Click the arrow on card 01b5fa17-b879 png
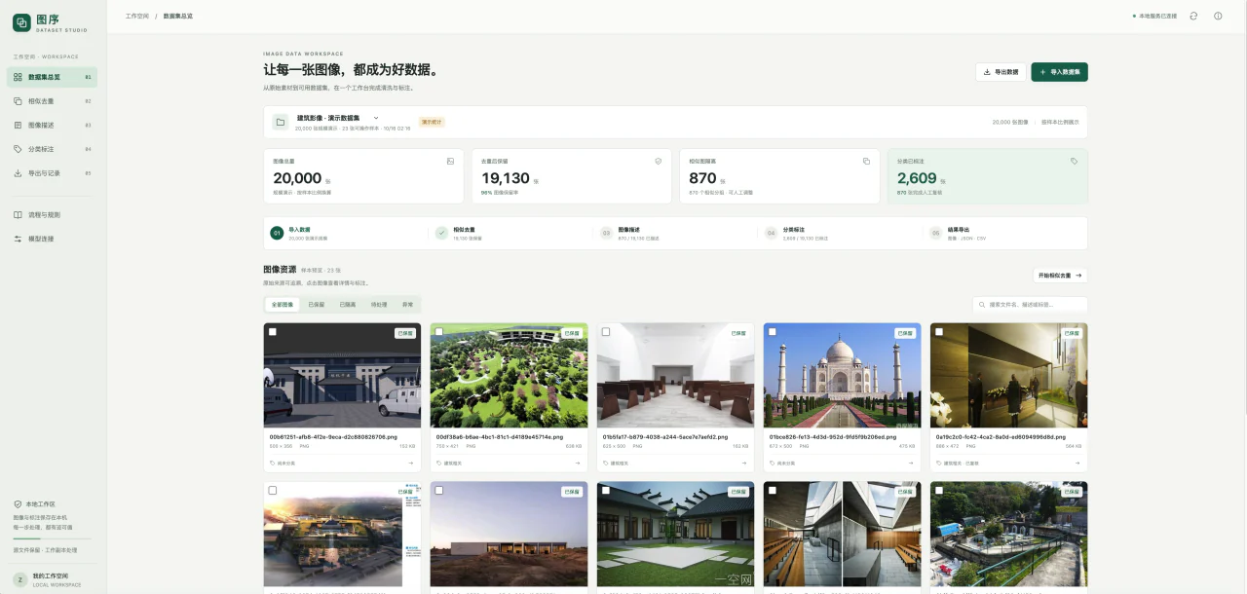The width and height of the screenshot is (1247, 594). pos(745,464)
